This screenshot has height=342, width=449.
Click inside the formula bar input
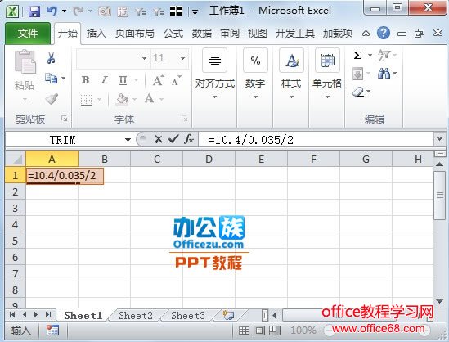tap(317, 139)
